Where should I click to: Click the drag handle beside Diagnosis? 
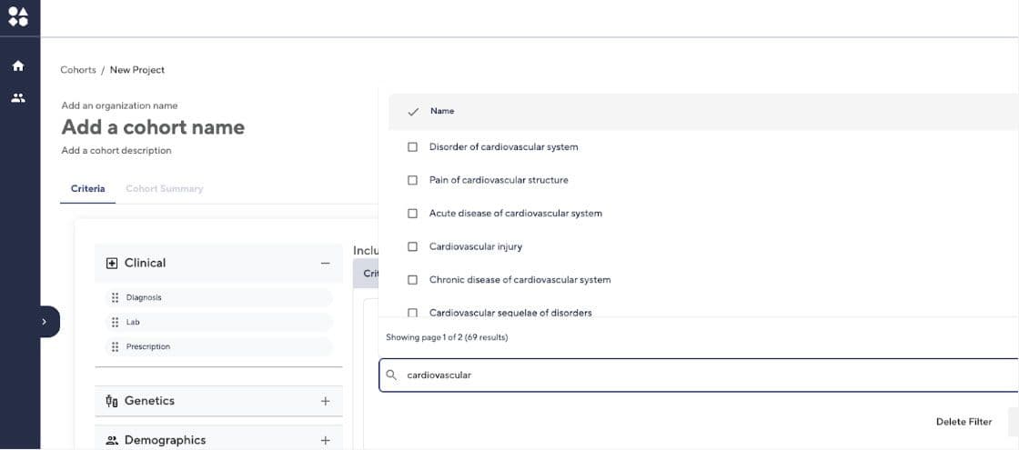coord(115,297)
